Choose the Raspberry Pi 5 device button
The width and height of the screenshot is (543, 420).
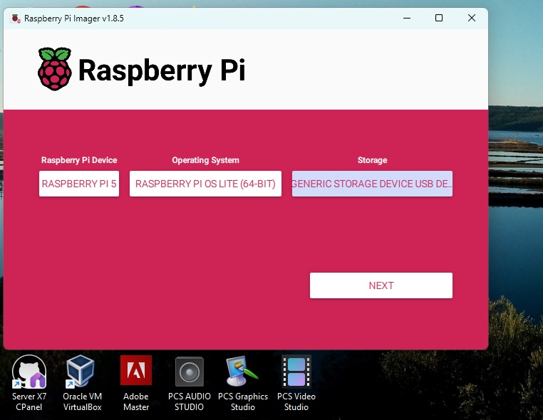(79, 184)
